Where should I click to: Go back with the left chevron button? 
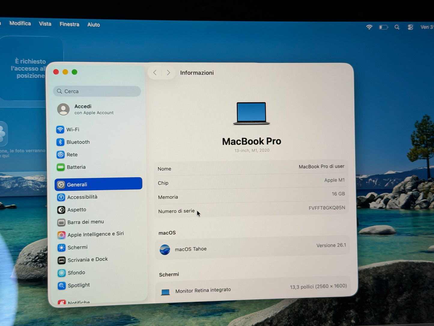click(x=155, y=72)
